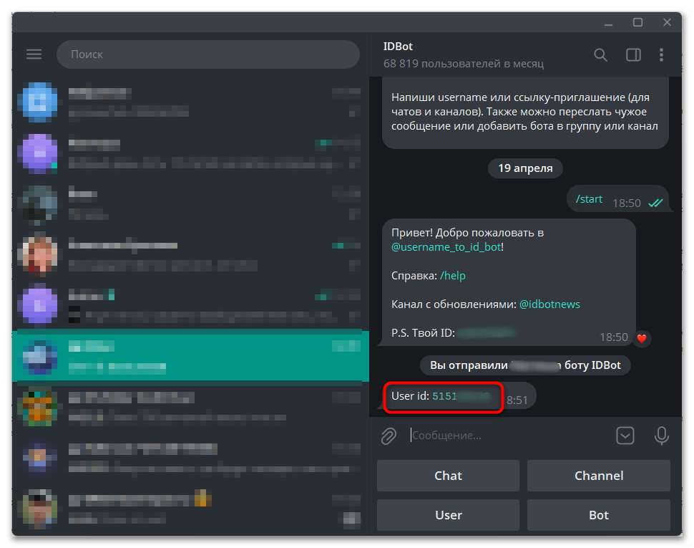
Task: Toggle the right info sidebar panel
Action: coord(633,54)
